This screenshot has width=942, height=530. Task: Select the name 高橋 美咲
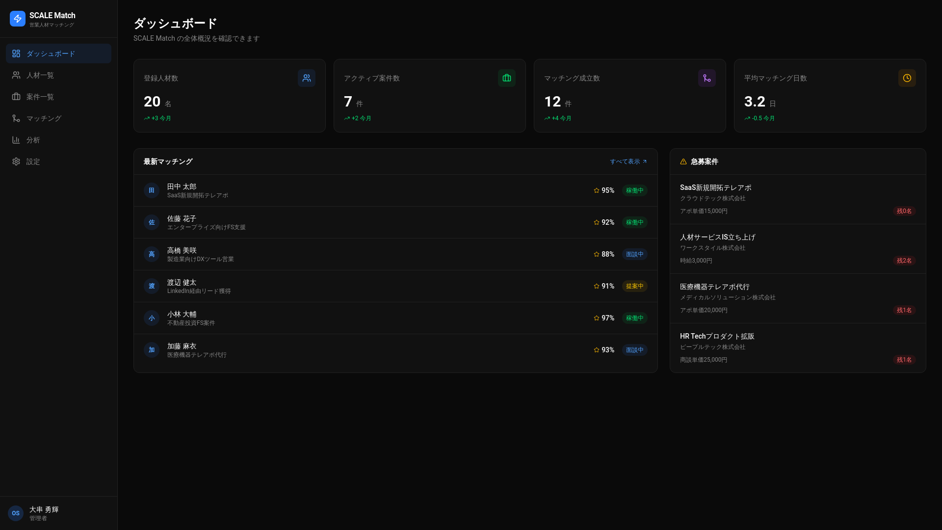[x=182, y=250]
